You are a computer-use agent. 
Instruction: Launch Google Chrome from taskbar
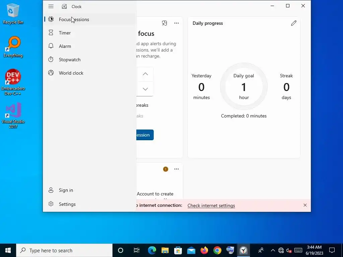tap(217, 250)
